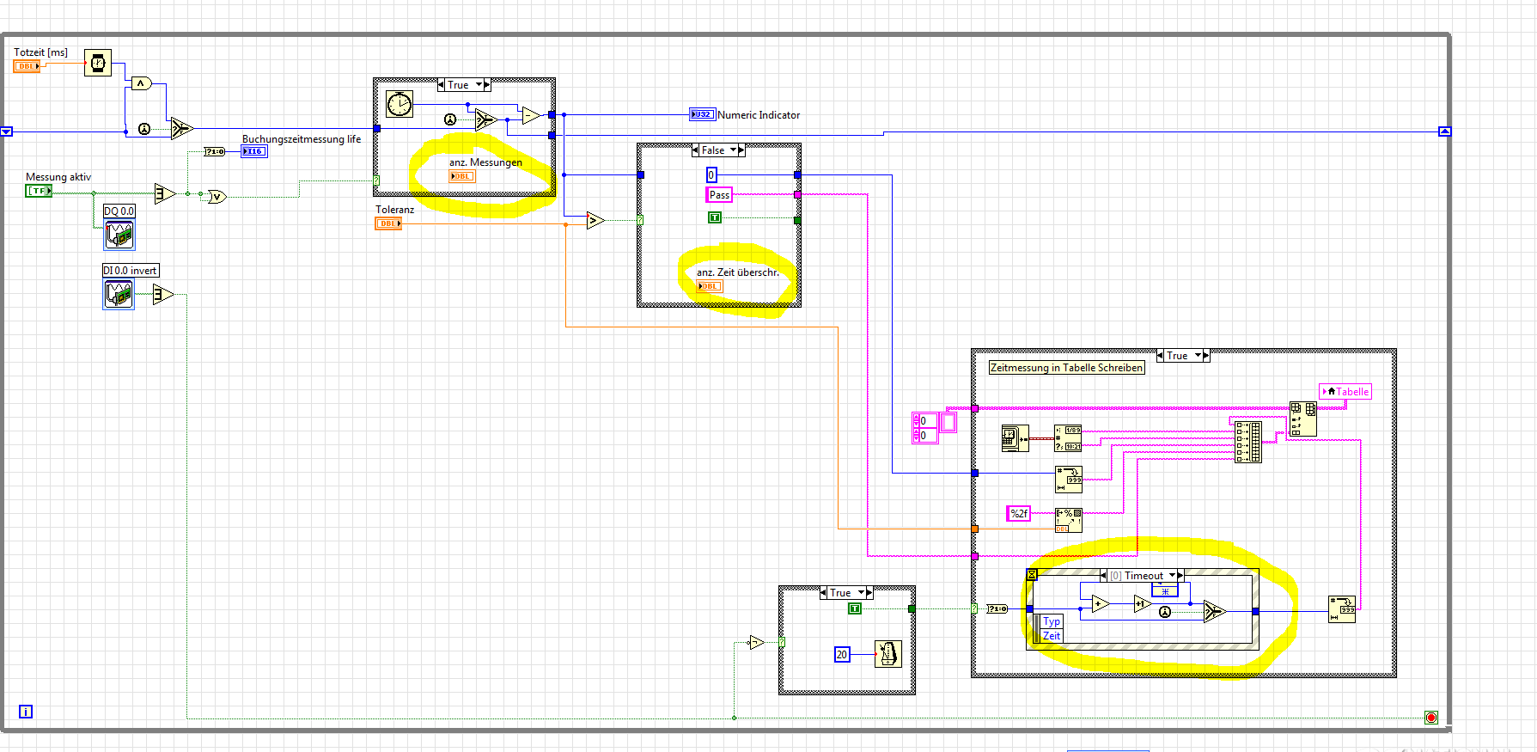Image resolution: width=1537 pixels, height=752 pixels.
Task: Open the case selector above the metronome
Action: point(846,593)
